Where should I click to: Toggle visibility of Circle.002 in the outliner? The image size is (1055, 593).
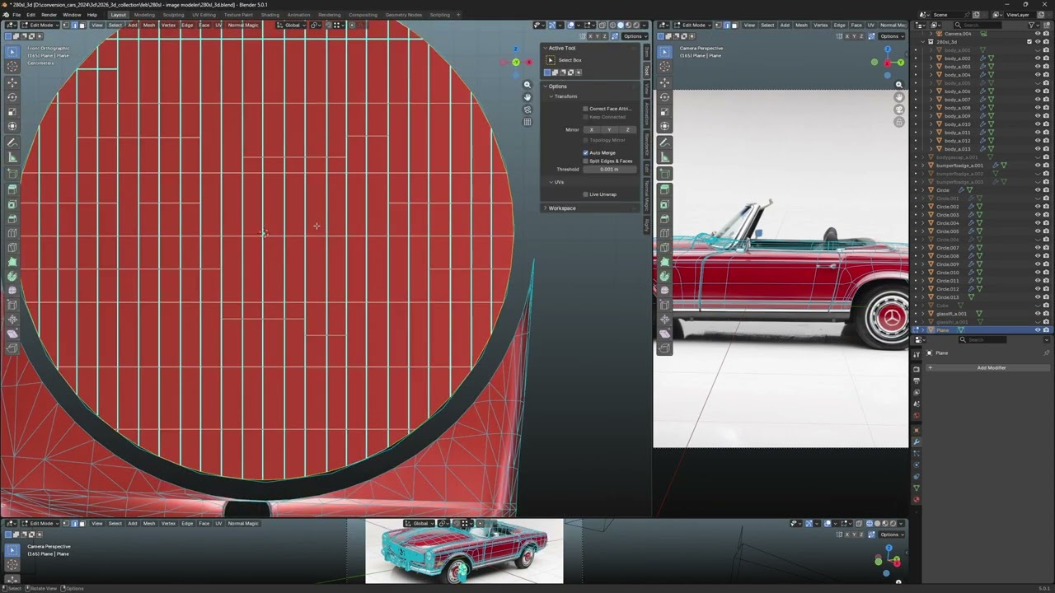1037,207
